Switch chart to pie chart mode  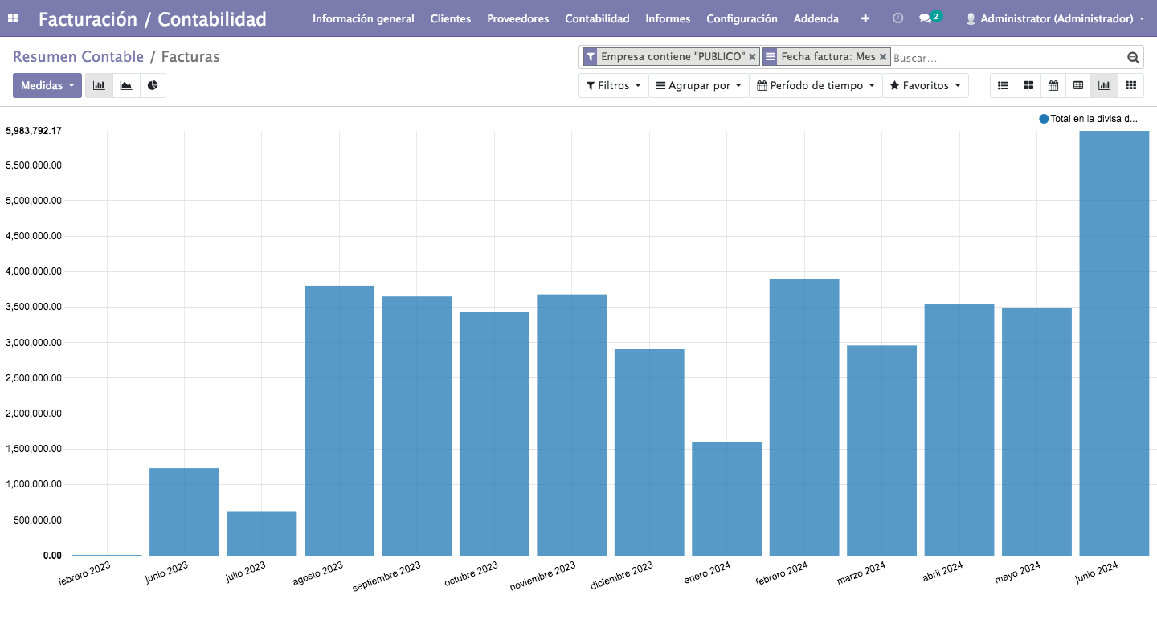point(153,85)
